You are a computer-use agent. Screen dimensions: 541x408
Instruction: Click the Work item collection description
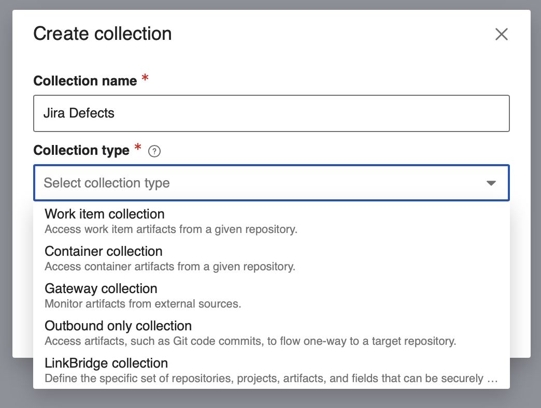click(172, 229)
